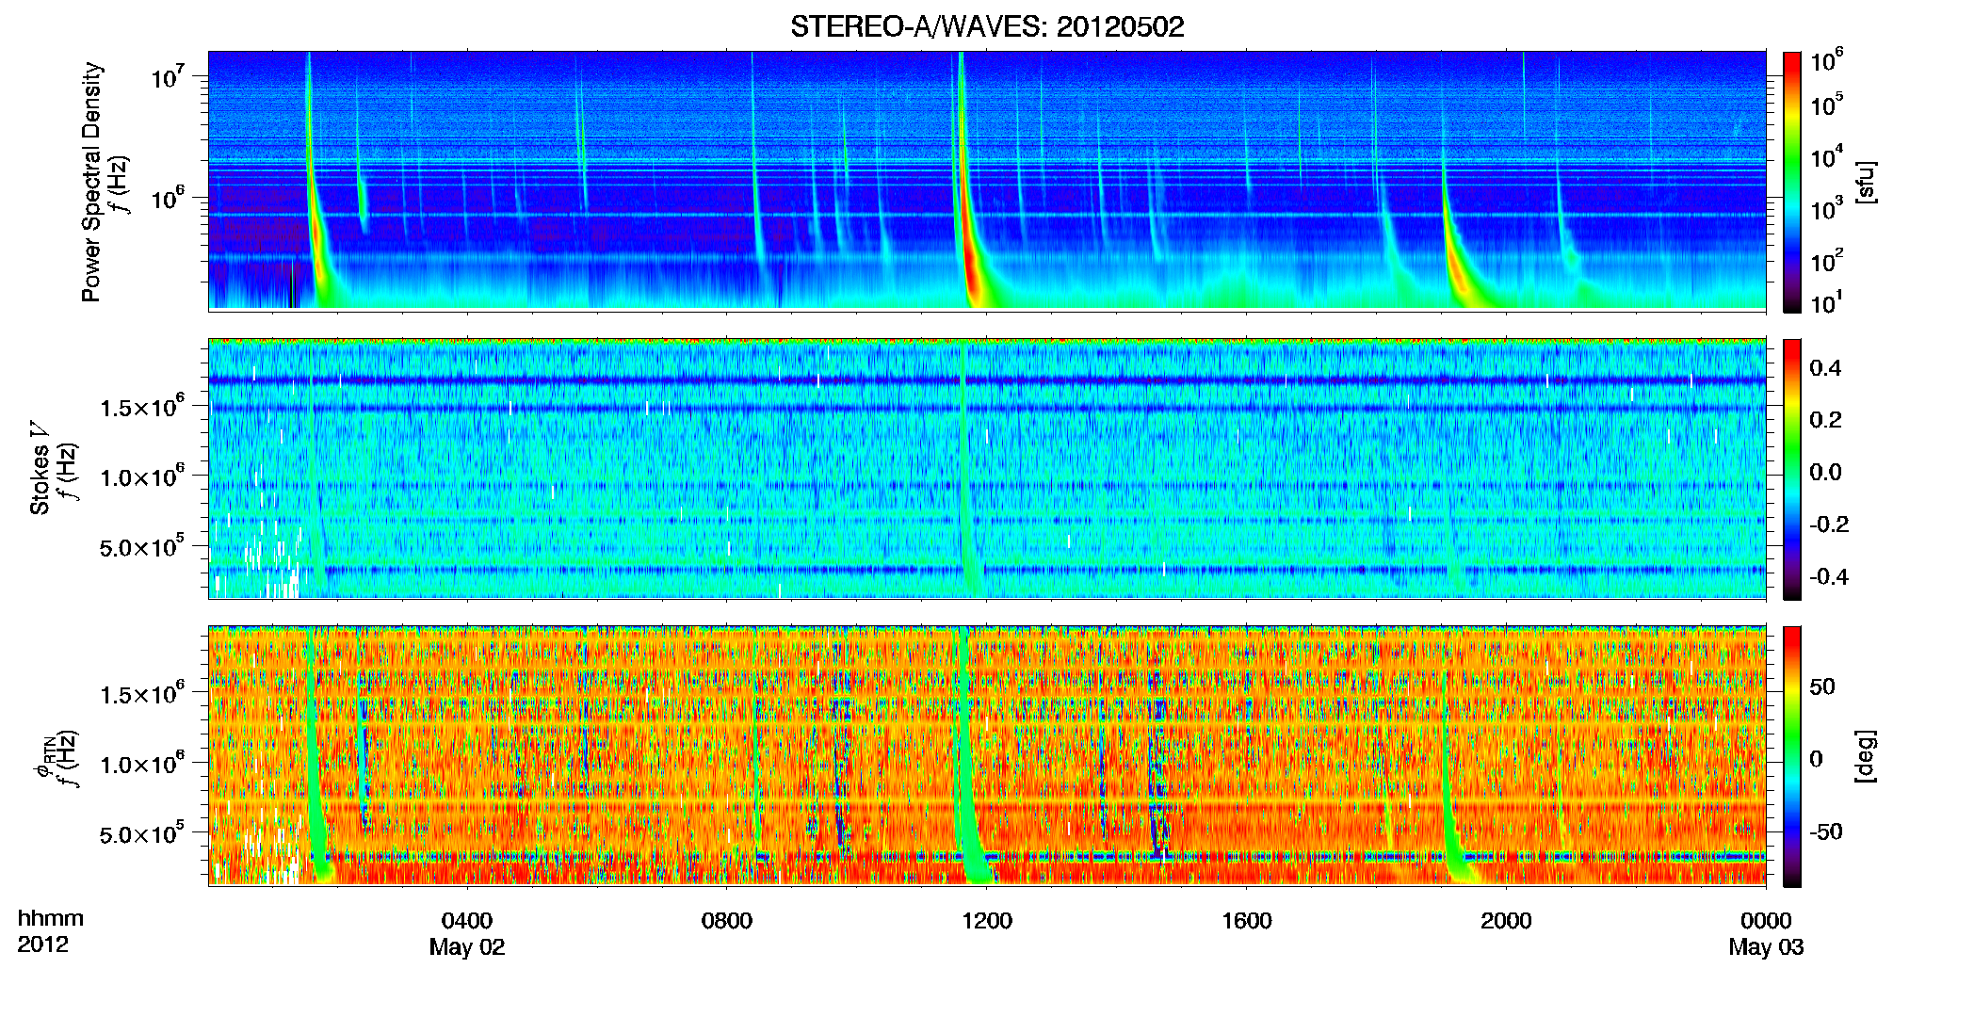Viewport: 1974px width, 1017px height.
Task: Click the 0800 time tick label
Action: 726,921
